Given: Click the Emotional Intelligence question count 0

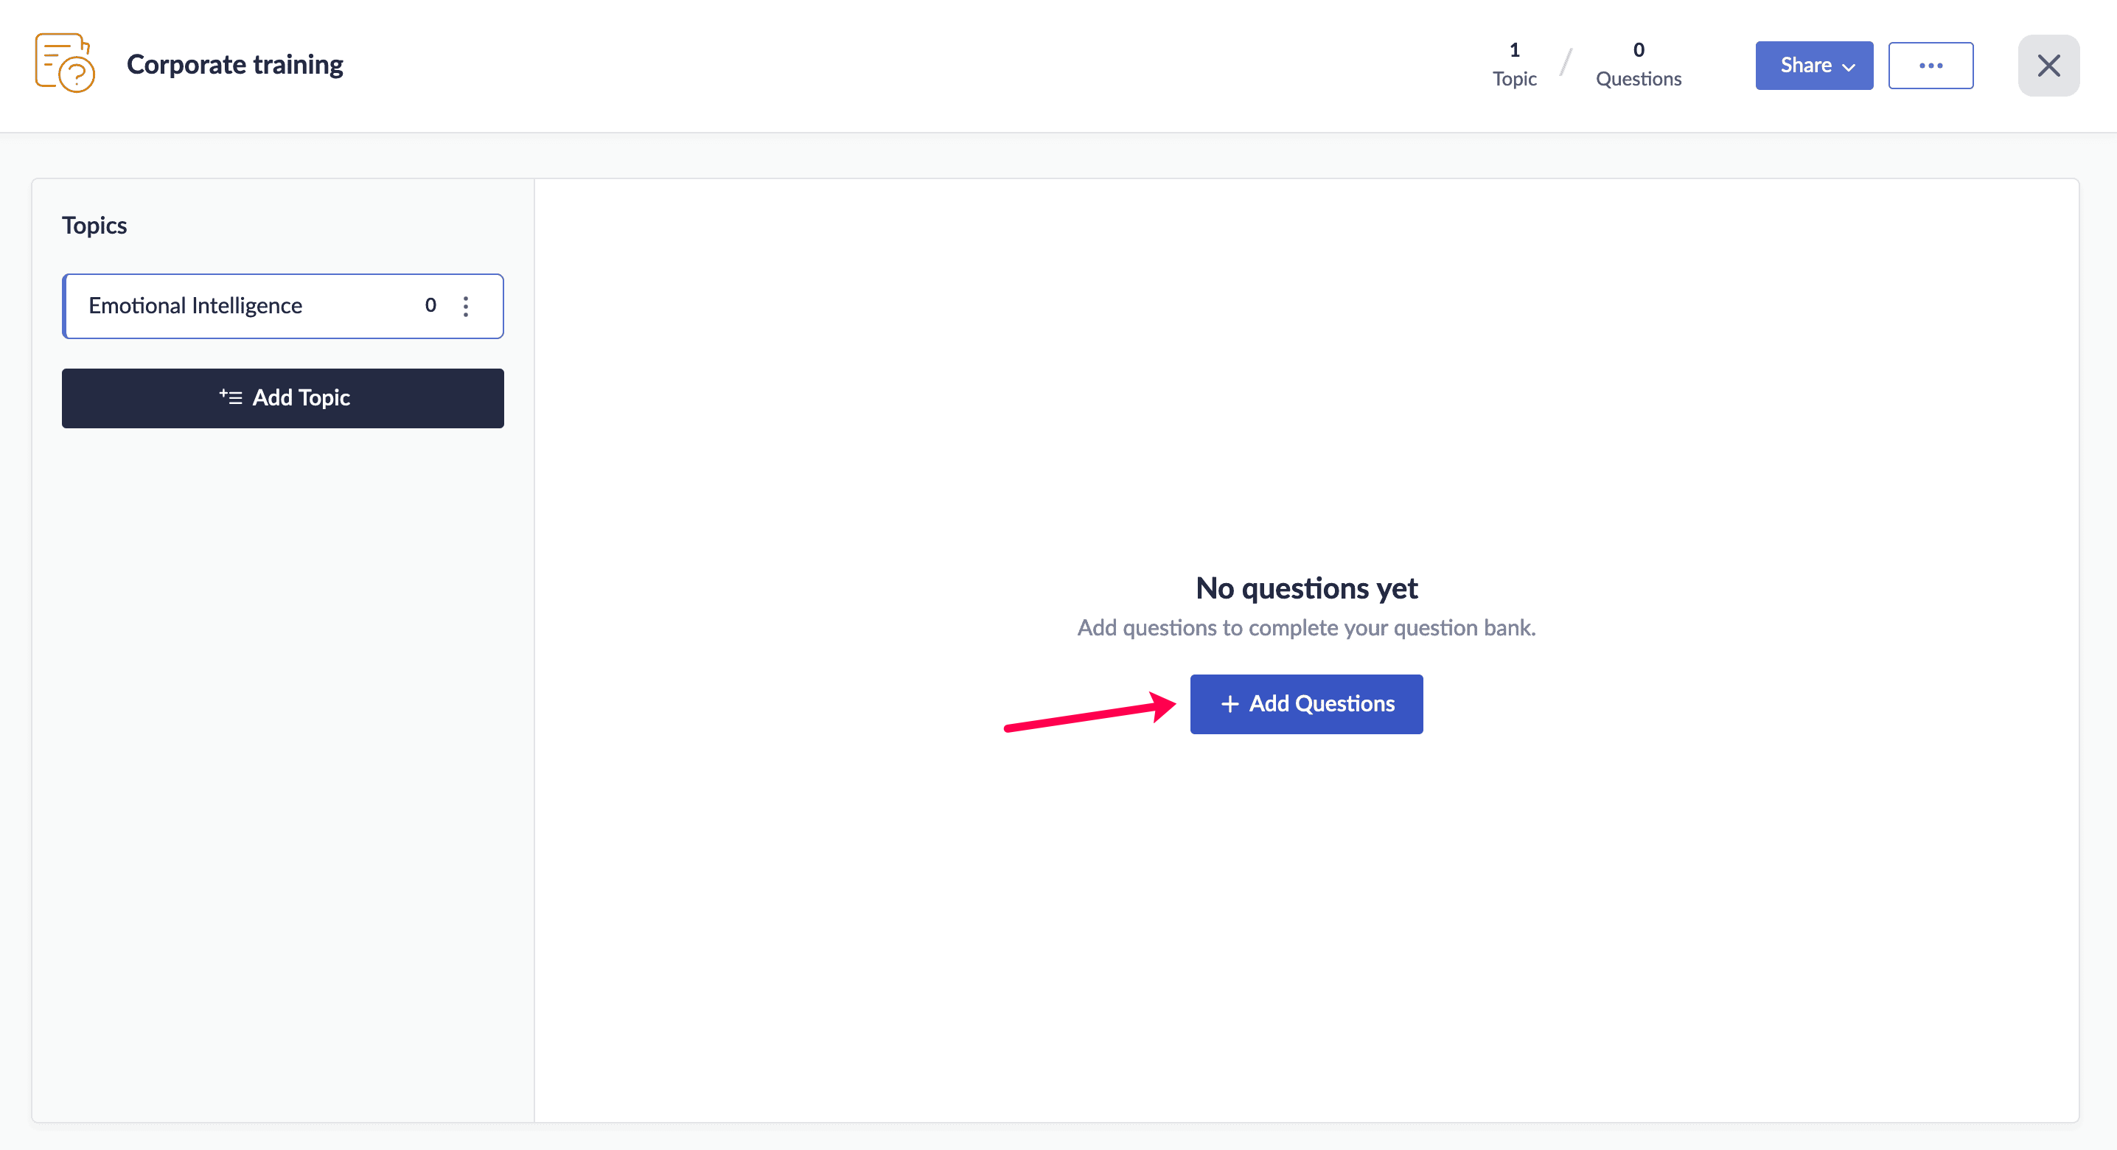Looking at the screenshot, I should [430, 306].
